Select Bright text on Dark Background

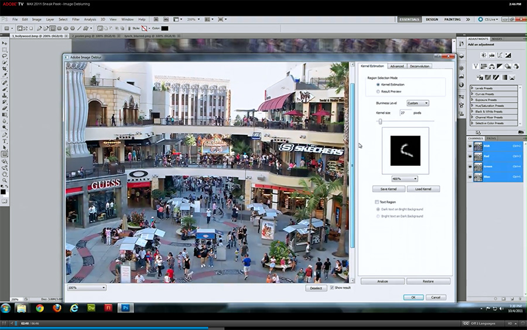(378, 216)
